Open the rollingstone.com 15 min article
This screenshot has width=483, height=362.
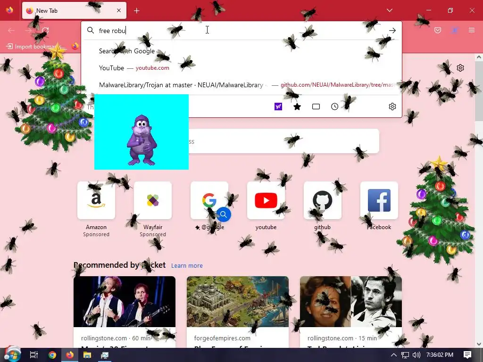(351, 312)
